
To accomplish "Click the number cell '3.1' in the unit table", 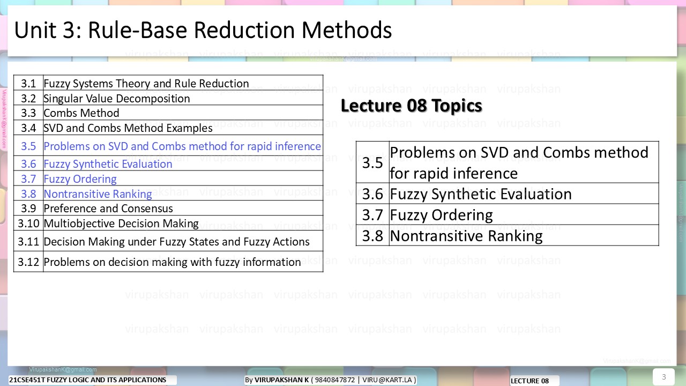I will (28, 84).
